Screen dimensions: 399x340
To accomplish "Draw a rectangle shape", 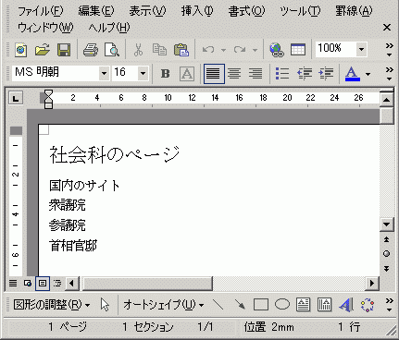I will (261, 305).
